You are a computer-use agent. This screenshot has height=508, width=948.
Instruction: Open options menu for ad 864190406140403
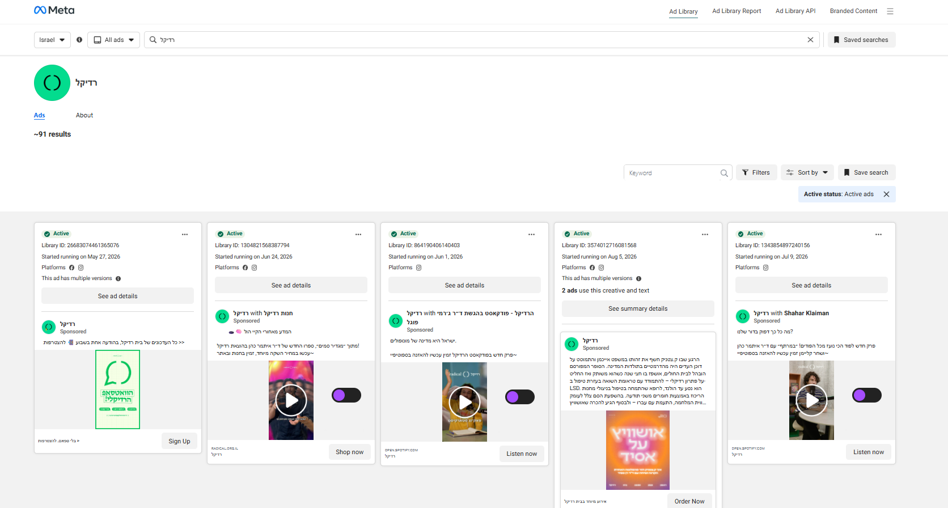coord(532,234)
